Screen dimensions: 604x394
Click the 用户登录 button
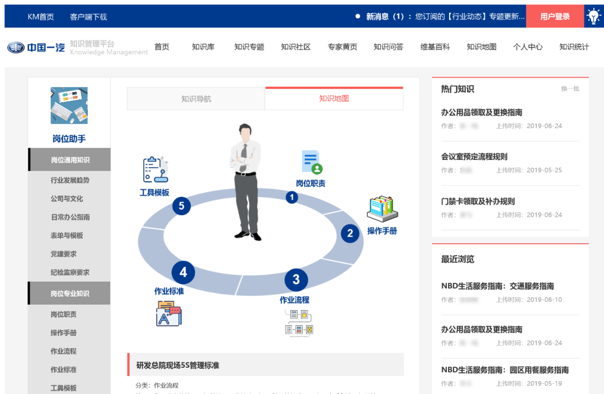(555, 17)
